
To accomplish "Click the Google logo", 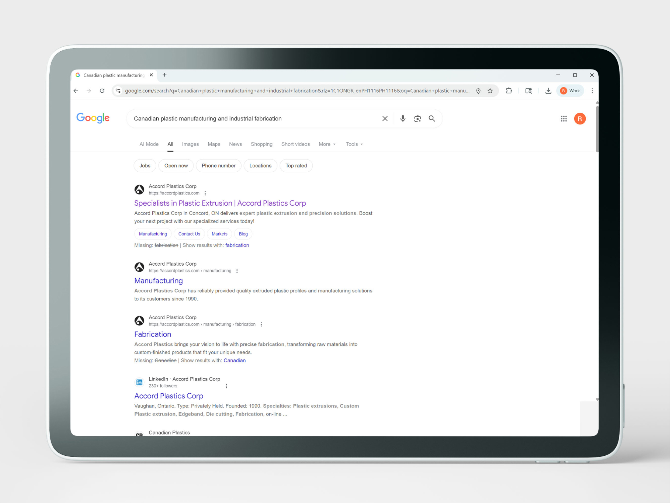I will (93, 118).
